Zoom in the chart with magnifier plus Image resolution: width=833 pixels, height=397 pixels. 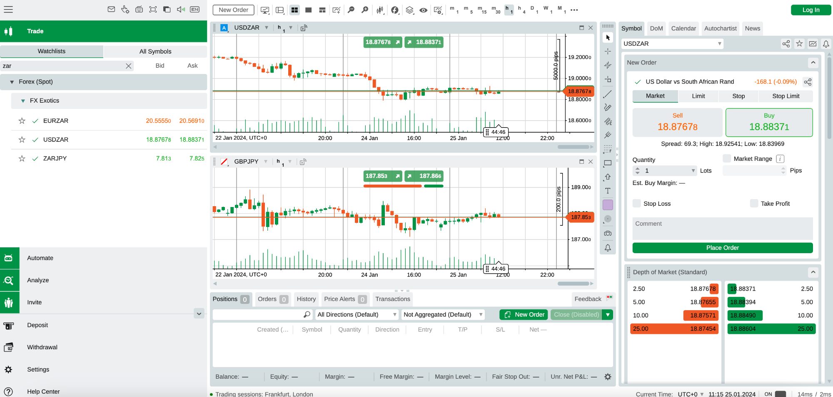pyautogui.click(x=365, y=10)
